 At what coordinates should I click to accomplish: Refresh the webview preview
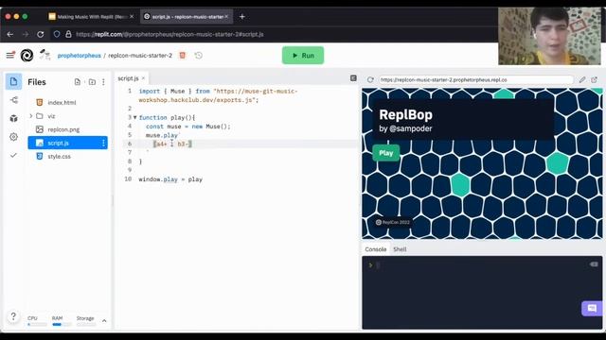(x=370, y=79)
